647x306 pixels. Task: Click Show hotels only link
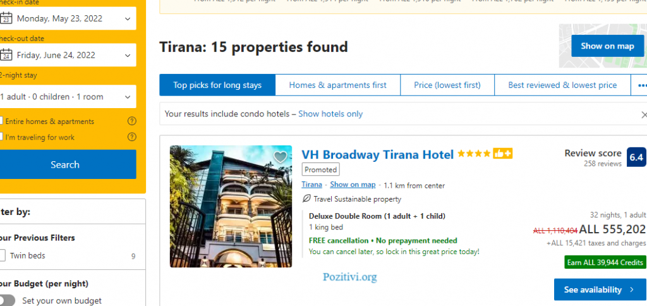(330, 114)
